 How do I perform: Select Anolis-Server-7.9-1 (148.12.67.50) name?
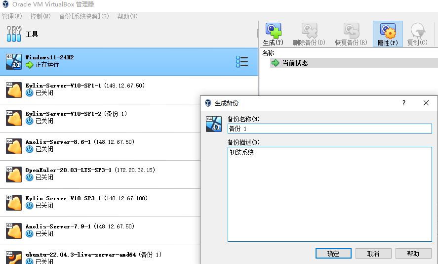point(80,226)
